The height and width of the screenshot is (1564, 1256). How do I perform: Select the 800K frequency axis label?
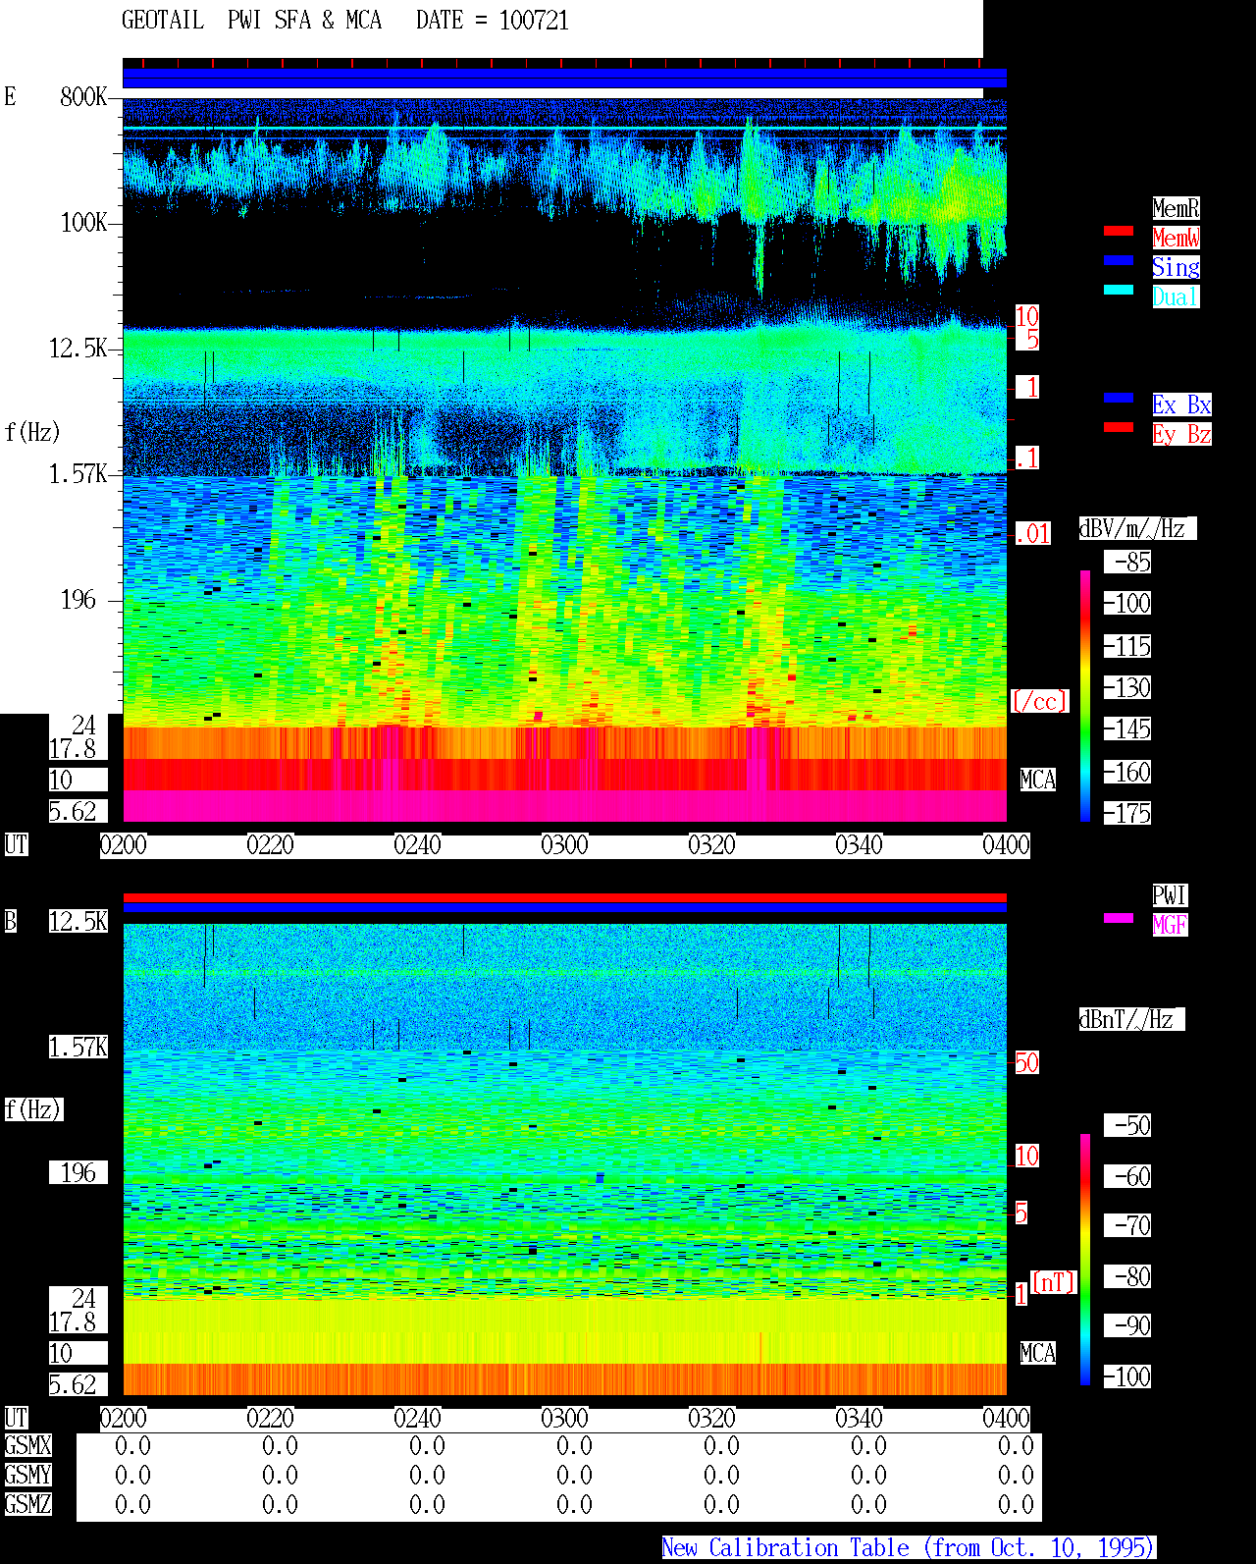[x=83, y=97]
